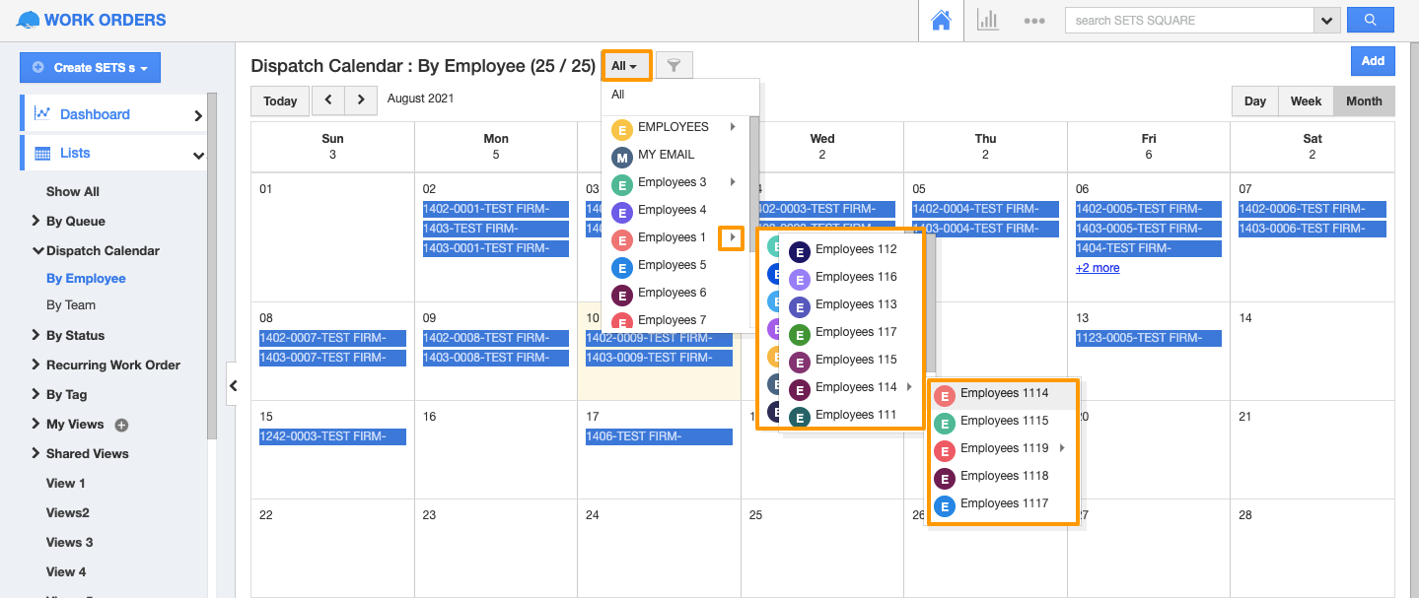Open the +2 more link on Friday 06
This screenshot has height=598, width=1419.
click(x=1098, y=268)
